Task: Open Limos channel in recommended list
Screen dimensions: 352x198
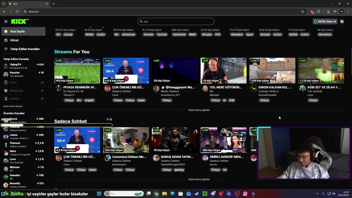Action: [x=23, y=137]
